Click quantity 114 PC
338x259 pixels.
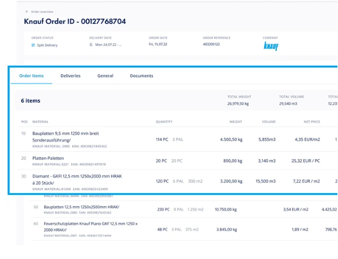162,139
